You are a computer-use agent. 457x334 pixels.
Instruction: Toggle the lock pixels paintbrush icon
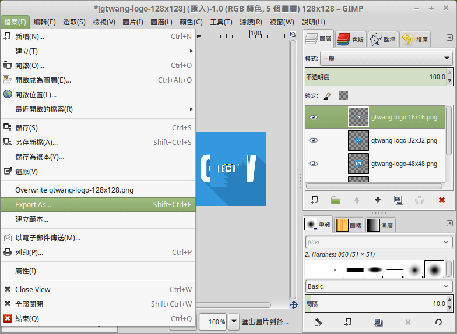click(x=327, y=95)
